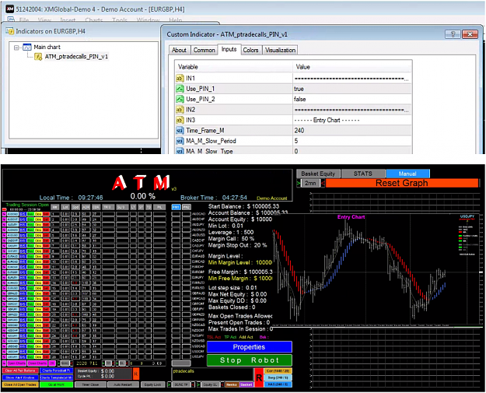Toggle the Use_PIN_2 value false
The image size is (486, 393).
point(352,100)
